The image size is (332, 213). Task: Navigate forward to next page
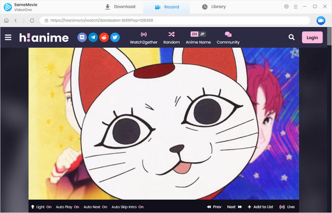24,20
